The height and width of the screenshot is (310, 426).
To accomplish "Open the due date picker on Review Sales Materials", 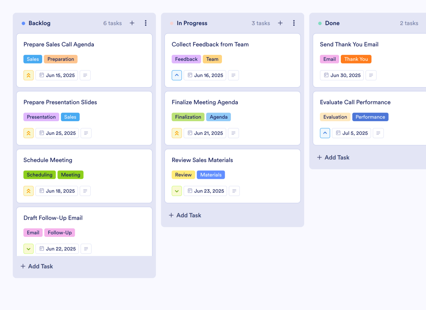I will [x=205, y=191].
